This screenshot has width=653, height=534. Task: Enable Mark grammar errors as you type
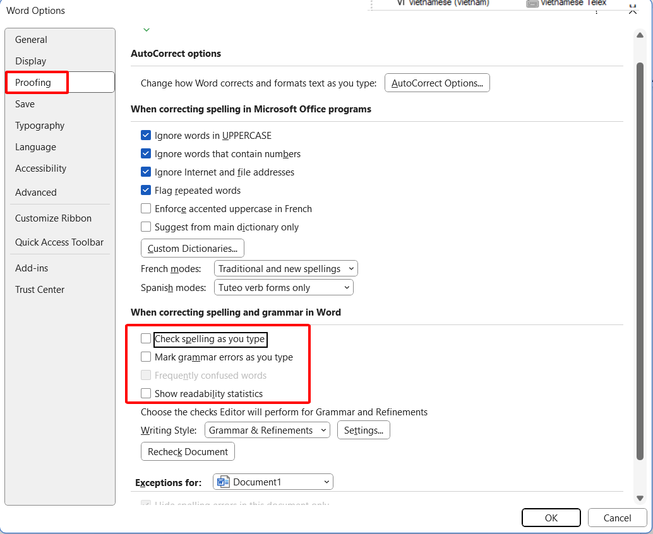click(146, 357)
